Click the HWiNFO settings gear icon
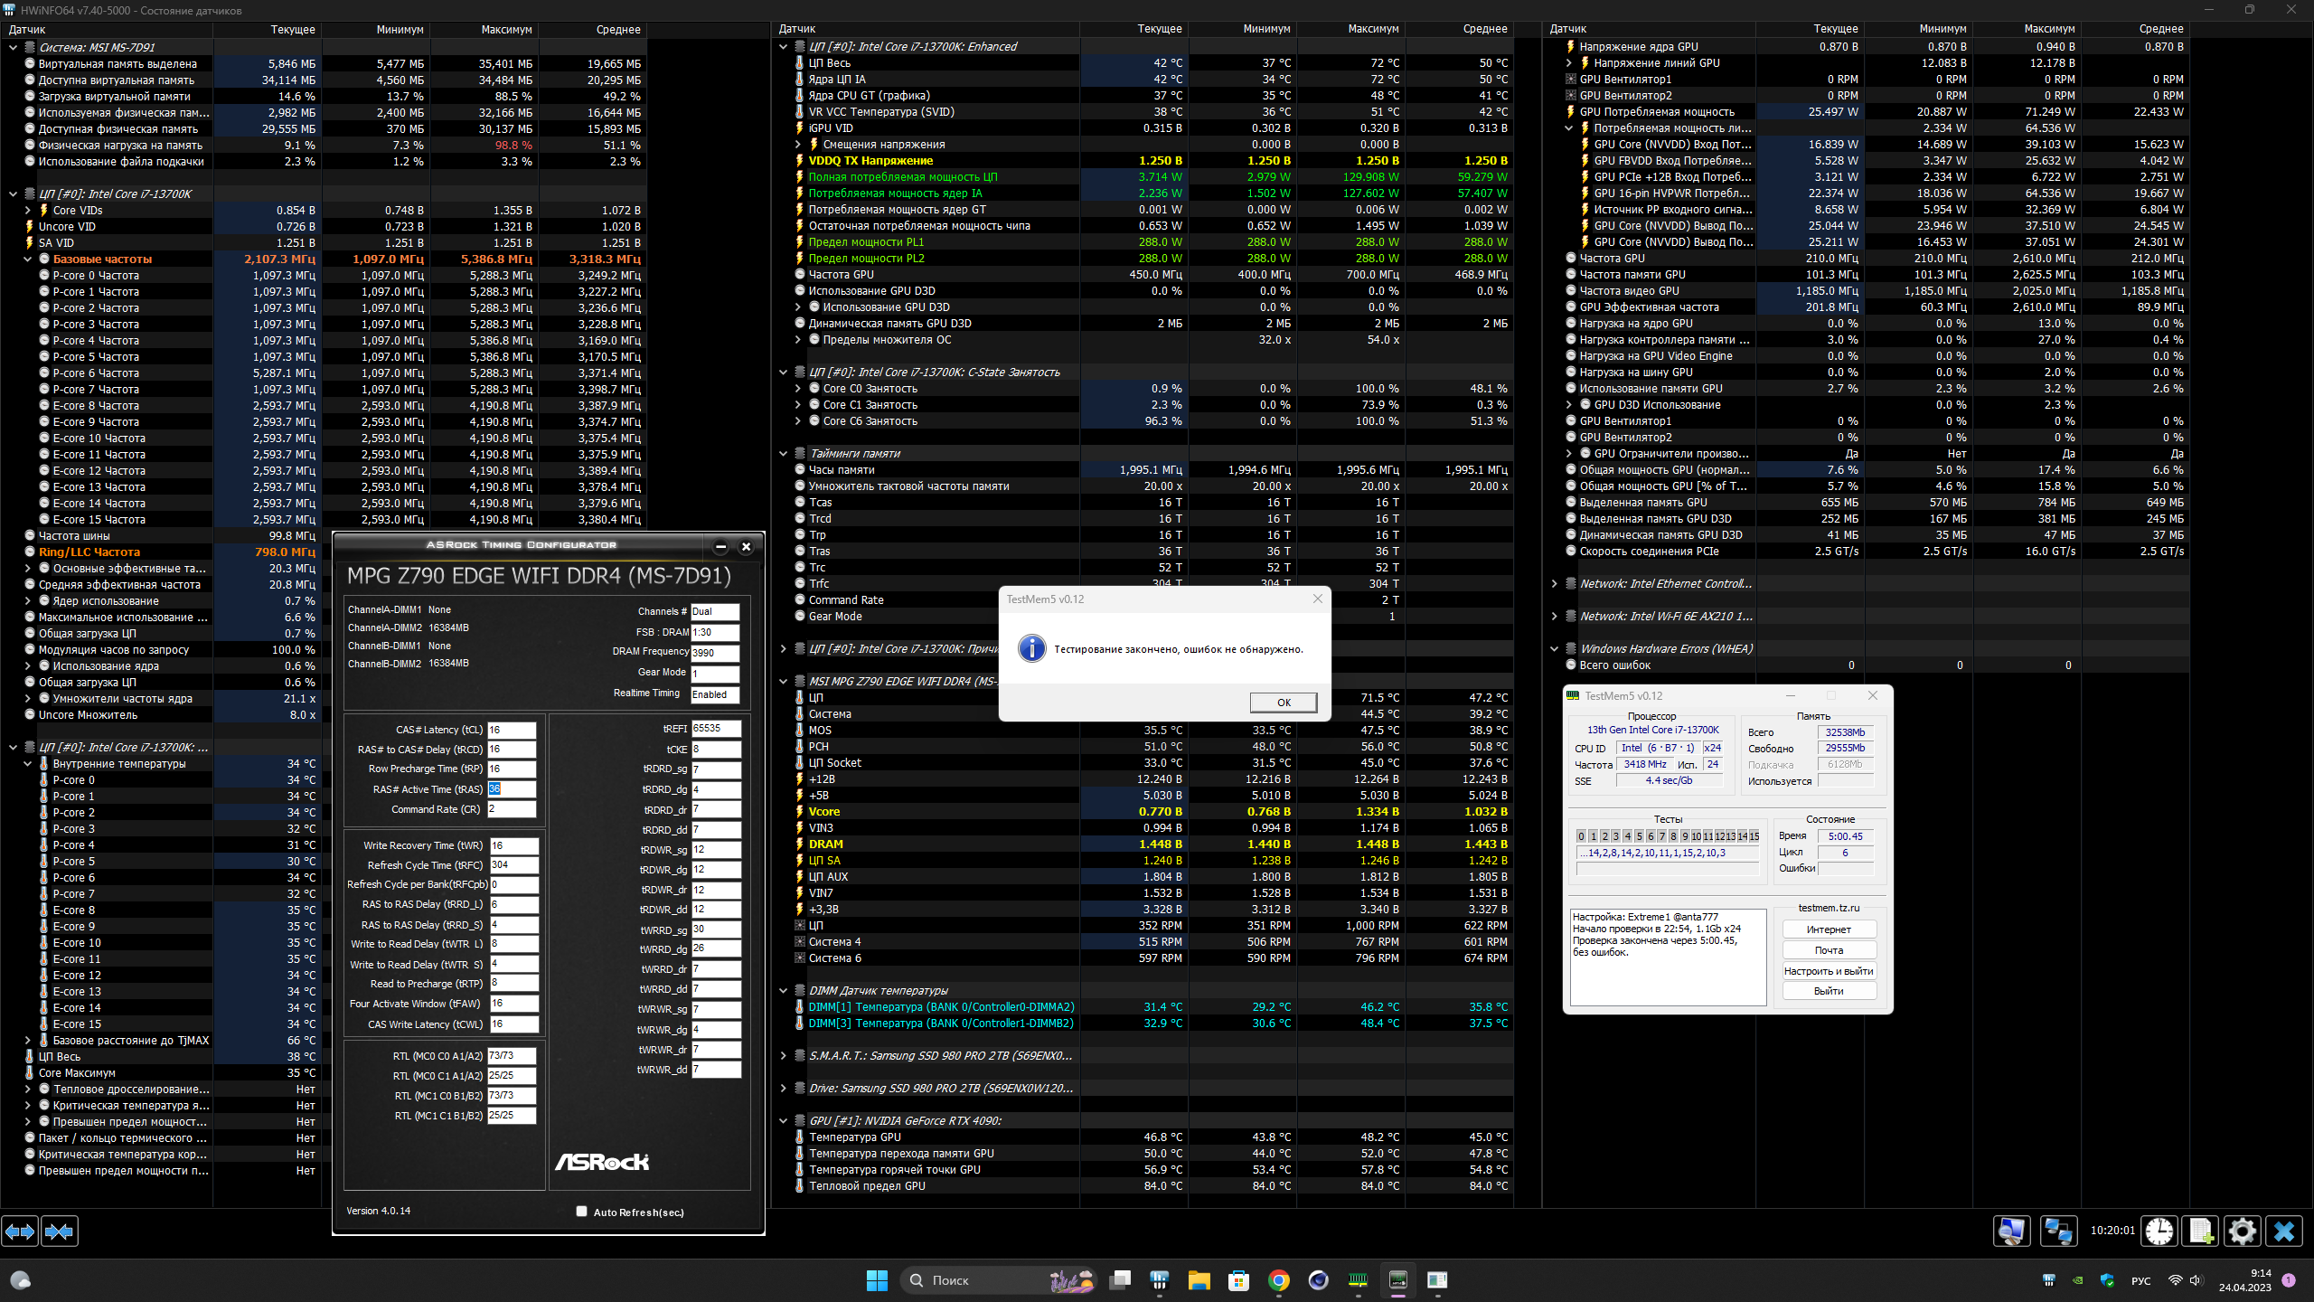This screenshot has width=2314, height=1302. coord(2242,1231)
